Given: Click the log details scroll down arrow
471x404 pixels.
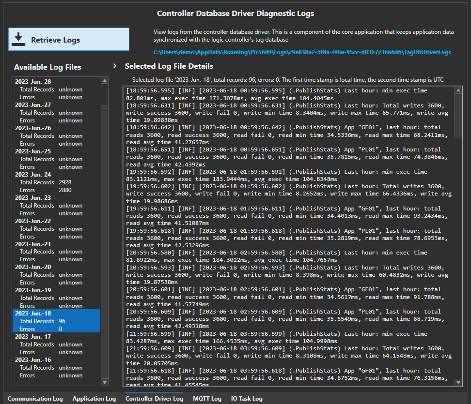Looking at the screenshot, I should click(458, 382).
